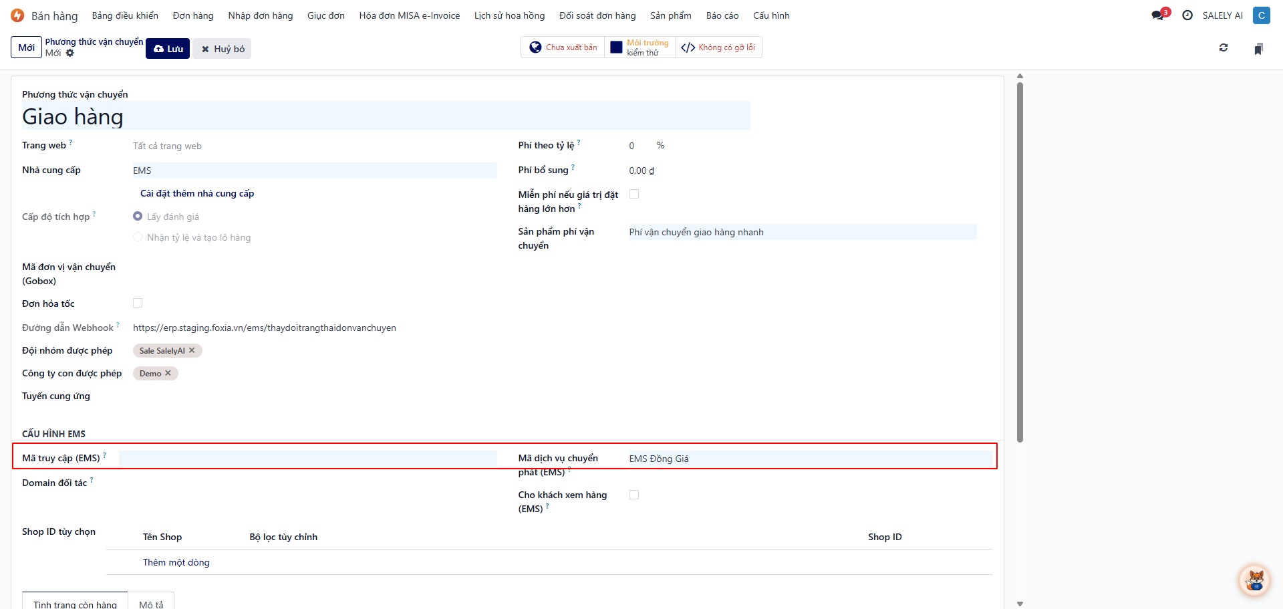This screenshot has height=609, width=1283.
Task: Select Nhận tỷ lệ và tạo lô hàng
Action: point(138,237)
